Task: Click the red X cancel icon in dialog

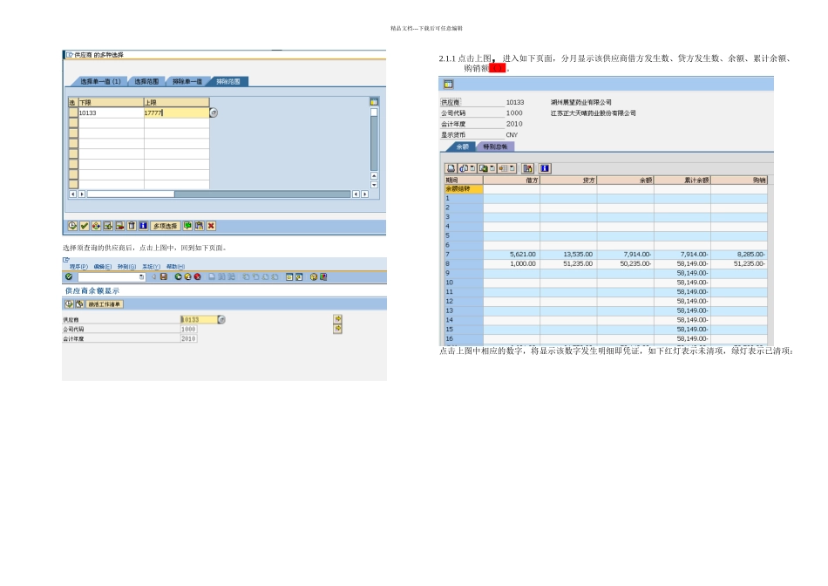Action: pyautogui.click(x=211, y=226)
